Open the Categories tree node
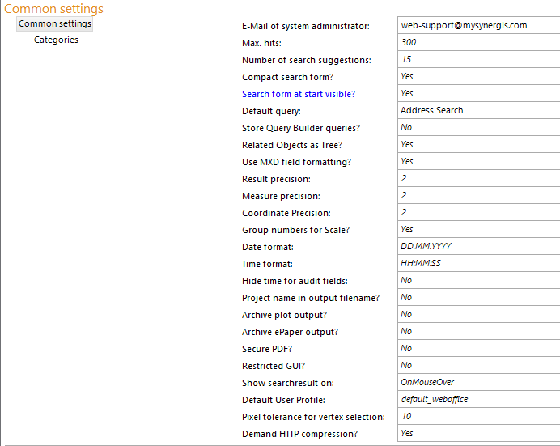Screen dimensions: 560x446 tap(56, 40)
